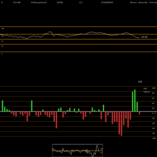Select the WAAREERTL ticker text in header
The image size is (157, 157).
click(107, 3)
